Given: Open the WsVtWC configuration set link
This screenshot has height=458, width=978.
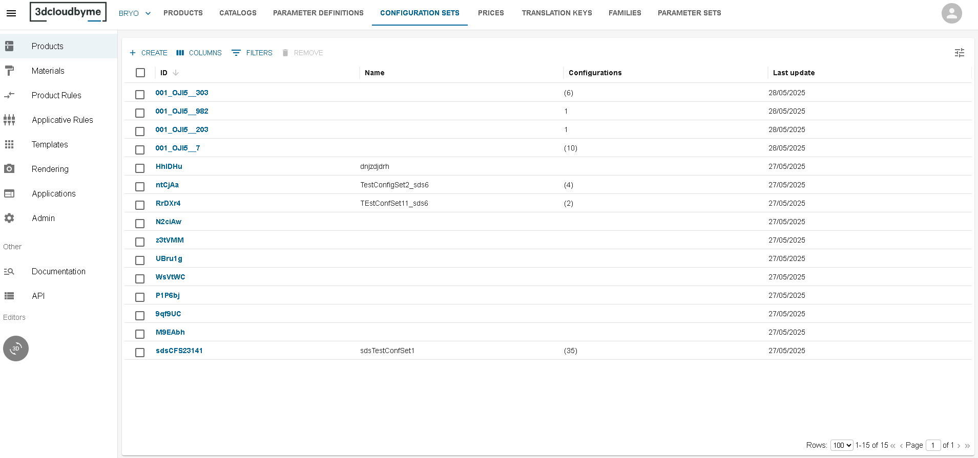Looking at the screenshot, I should pos(170,277).
